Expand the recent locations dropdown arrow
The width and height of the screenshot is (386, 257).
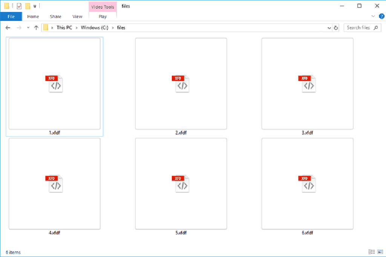(x=28, y=28)
